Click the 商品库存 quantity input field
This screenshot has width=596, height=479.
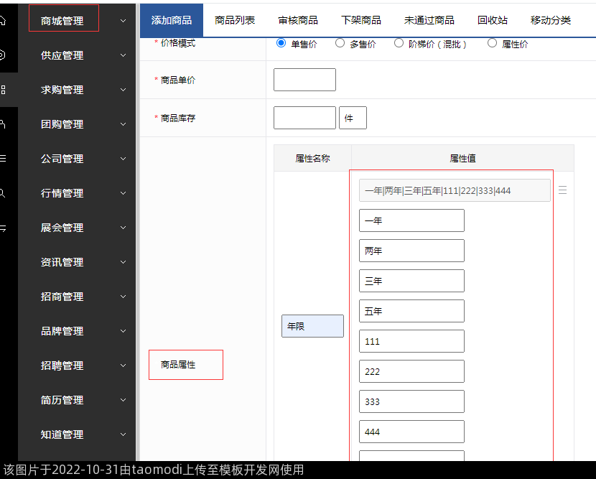click(x=304, y=118)
